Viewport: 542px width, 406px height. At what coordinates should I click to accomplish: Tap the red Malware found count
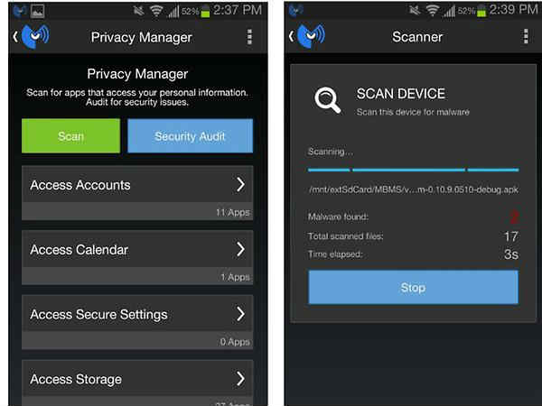click(x=514, y=217)
